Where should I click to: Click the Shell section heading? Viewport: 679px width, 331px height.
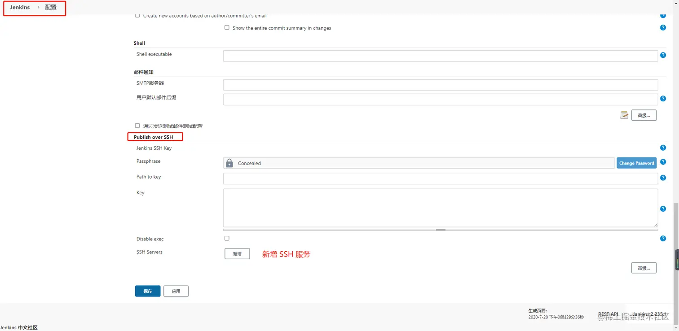tap(139, 43)
